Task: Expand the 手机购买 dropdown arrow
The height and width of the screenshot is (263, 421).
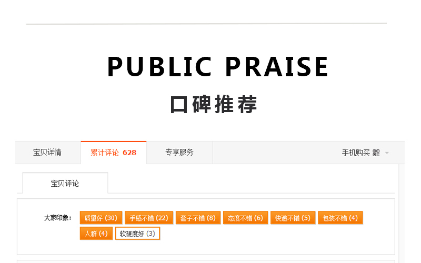Action: [387, 153]
